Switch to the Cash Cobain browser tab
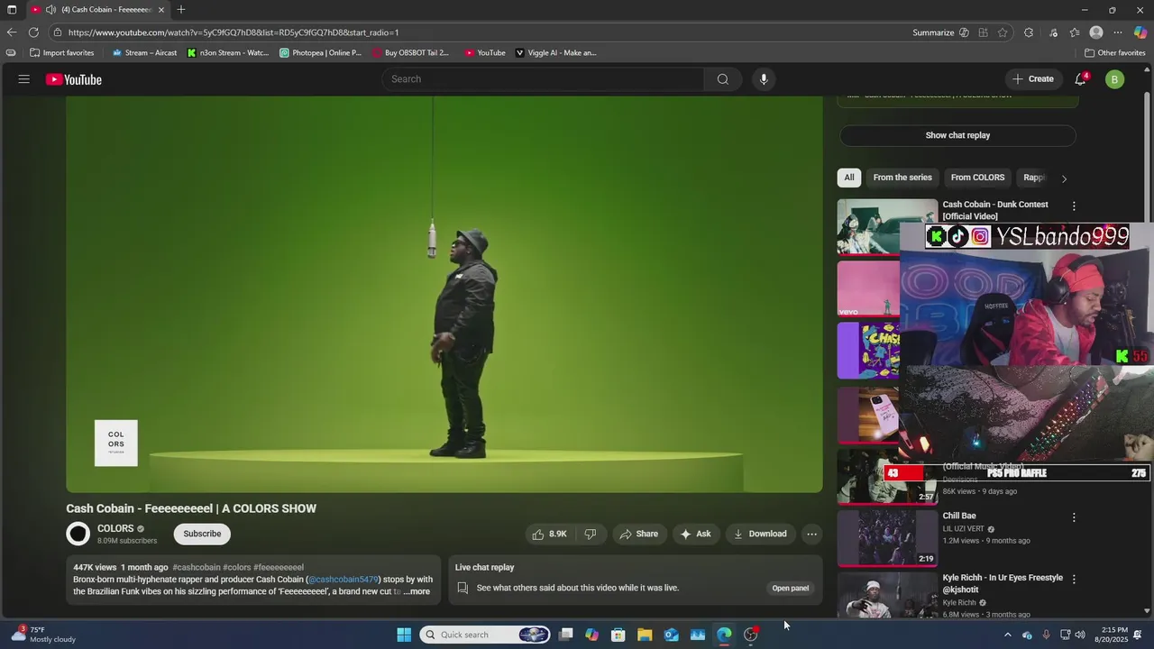This screenshot has width=1154, height=649. coord(99,10)
